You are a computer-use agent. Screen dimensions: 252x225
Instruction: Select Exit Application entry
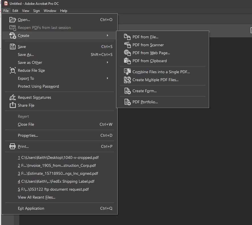click(60, 208)
